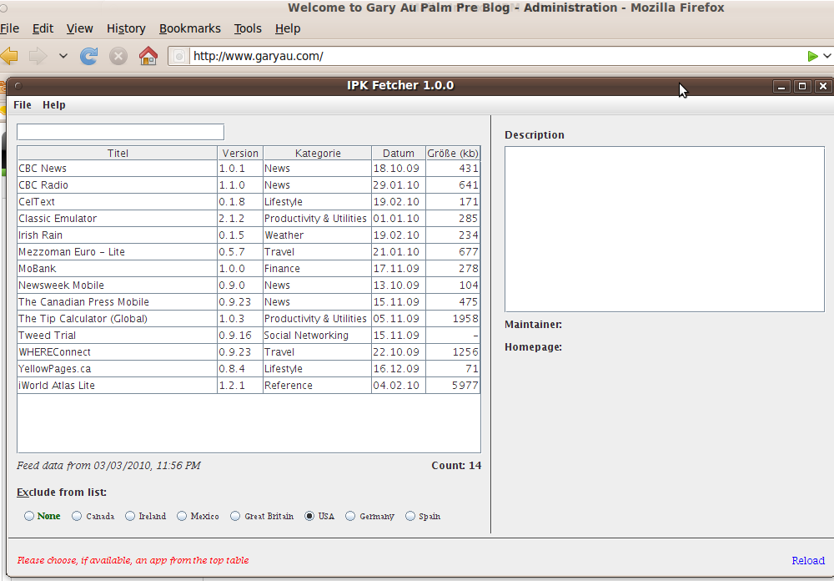Viewport: 834px width, 581px height.
Task: Open IPK Fetcher File menu
Action: click(23, 105)
